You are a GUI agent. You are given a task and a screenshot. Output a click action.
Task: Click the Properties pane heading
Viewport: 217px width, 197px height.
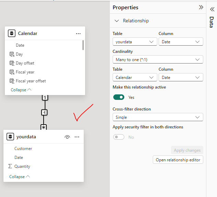coord(125,7)
